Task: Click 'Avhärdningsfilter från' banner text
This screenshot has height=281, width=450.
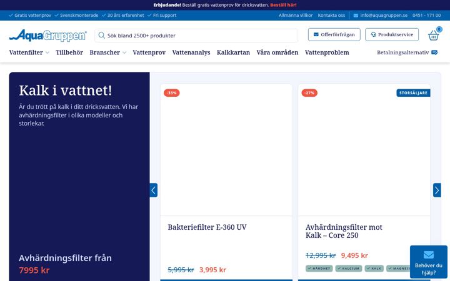Action: (65, 258)
